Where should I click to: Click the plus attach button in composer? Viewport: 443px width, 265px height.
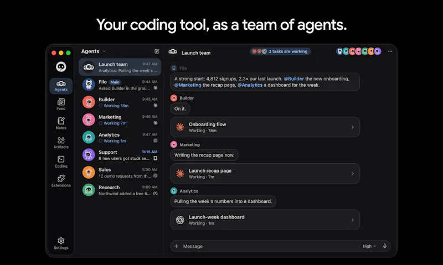click(176, 246)
